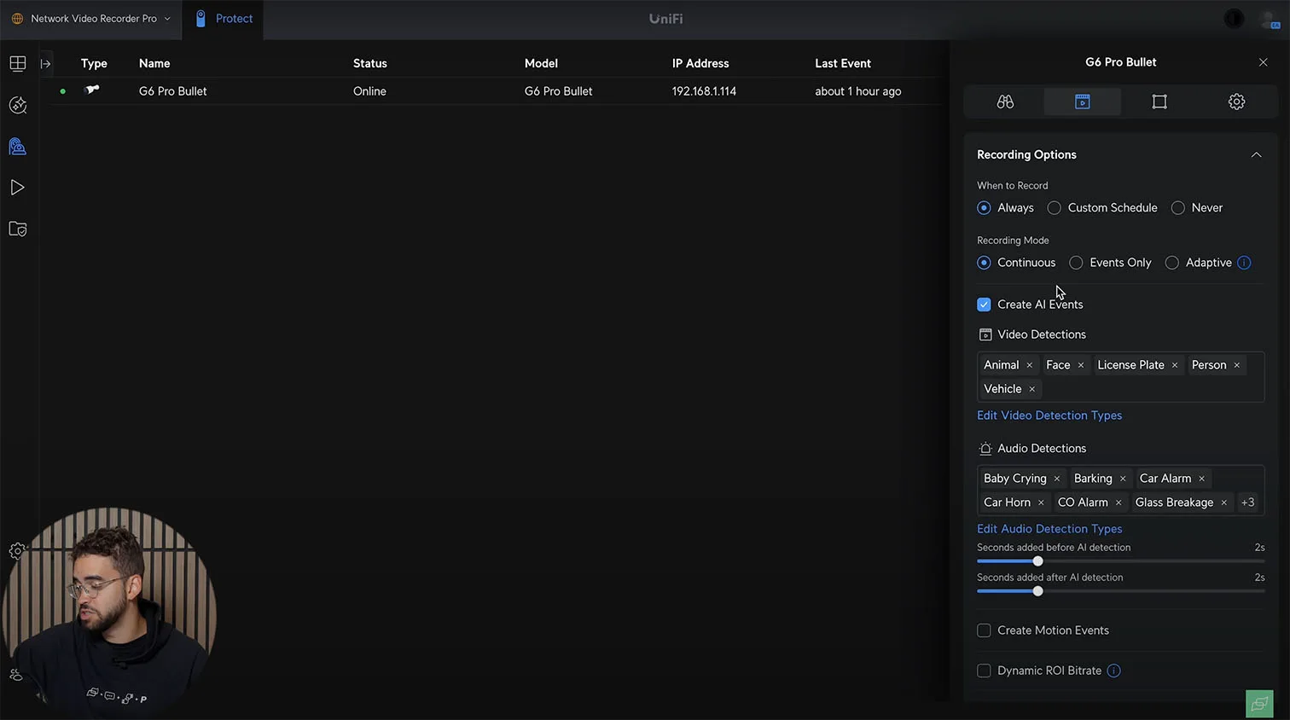Select Always for When to Record
1290x720 pixels.
click(984, 208)
